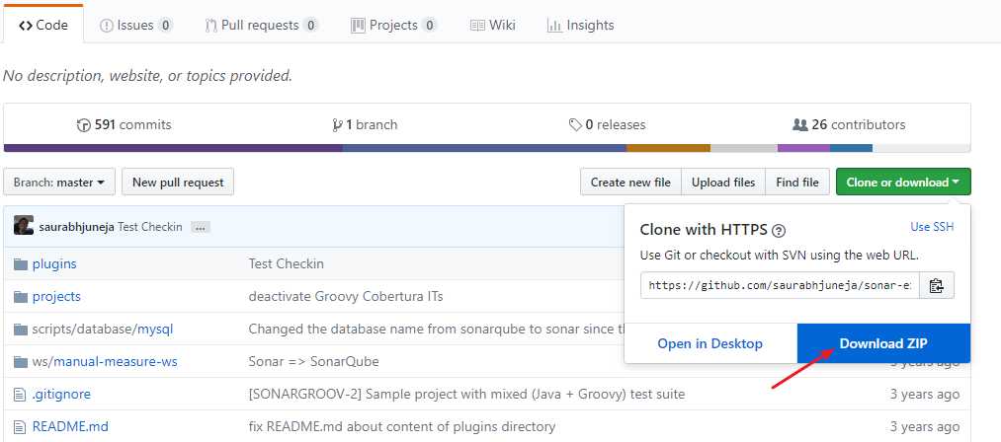
Task: Expand the commit message ellipsis
Action: click(x=201, y=227)
